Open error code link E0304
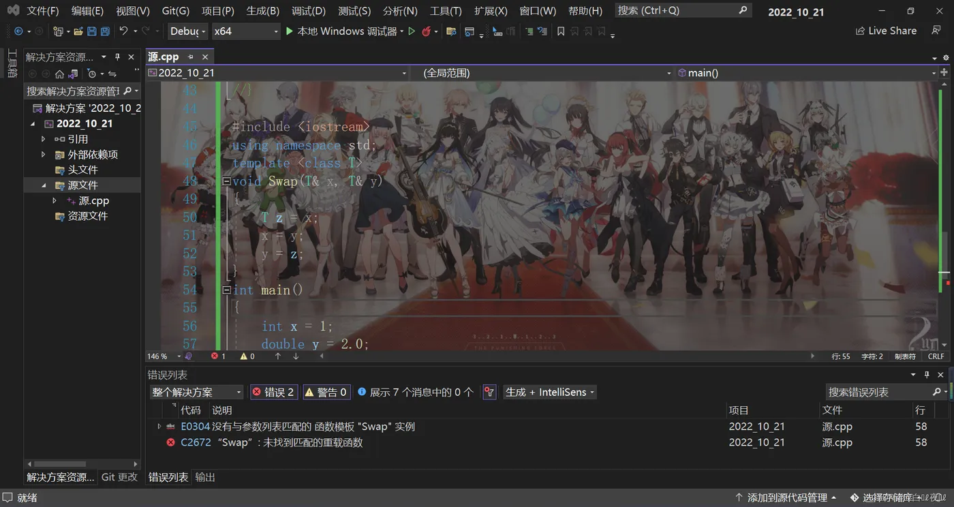954x507 pixels. [195, 427]
